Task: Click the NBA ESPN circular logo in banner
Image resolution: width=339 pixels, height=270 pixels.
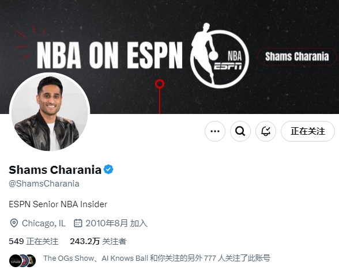Action: (220, 56)
